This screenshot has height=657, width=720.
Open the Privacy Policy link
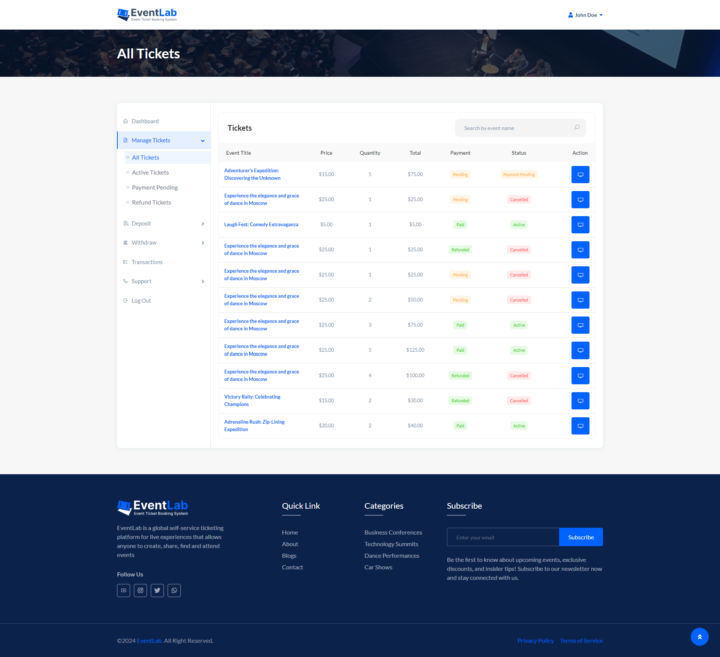point(535,641)
